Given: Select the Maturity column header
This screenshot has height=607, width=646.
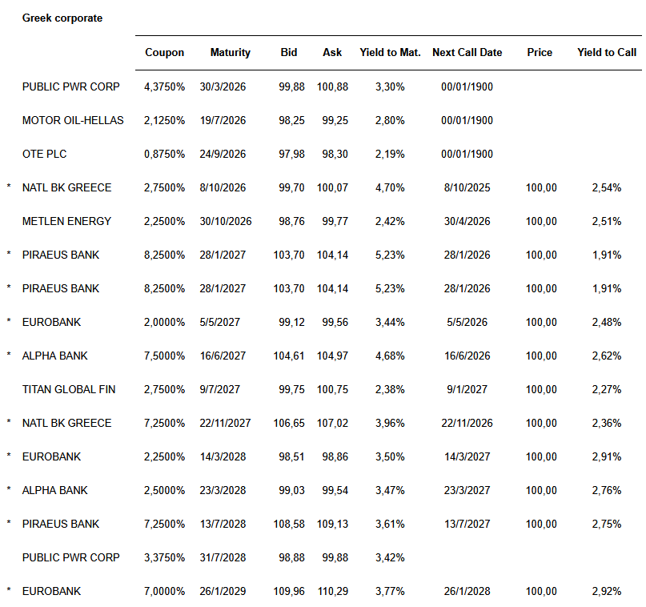Looking at the screenshot, I should coord(230,52).
